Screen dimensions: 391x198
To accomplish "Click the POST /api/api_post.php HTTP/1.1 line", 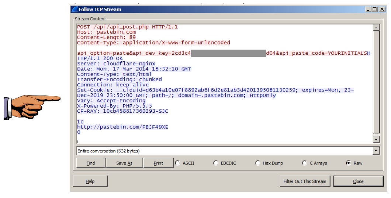I will (127, 27).
